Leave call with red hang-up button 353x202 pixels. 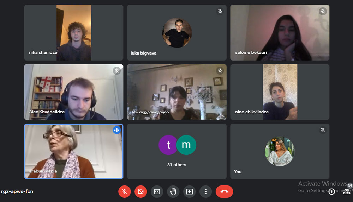pos(224,191)
